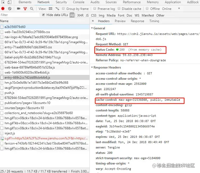Select the Headers tab
Screen dimensions: 200x173
tap(104, 21)
